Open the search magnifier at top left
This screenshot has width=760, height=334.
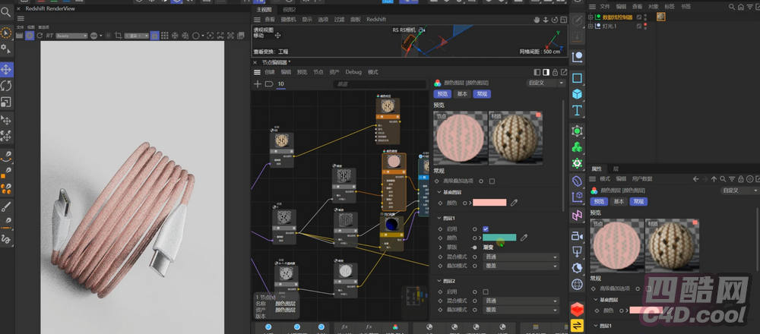point(6,11)
